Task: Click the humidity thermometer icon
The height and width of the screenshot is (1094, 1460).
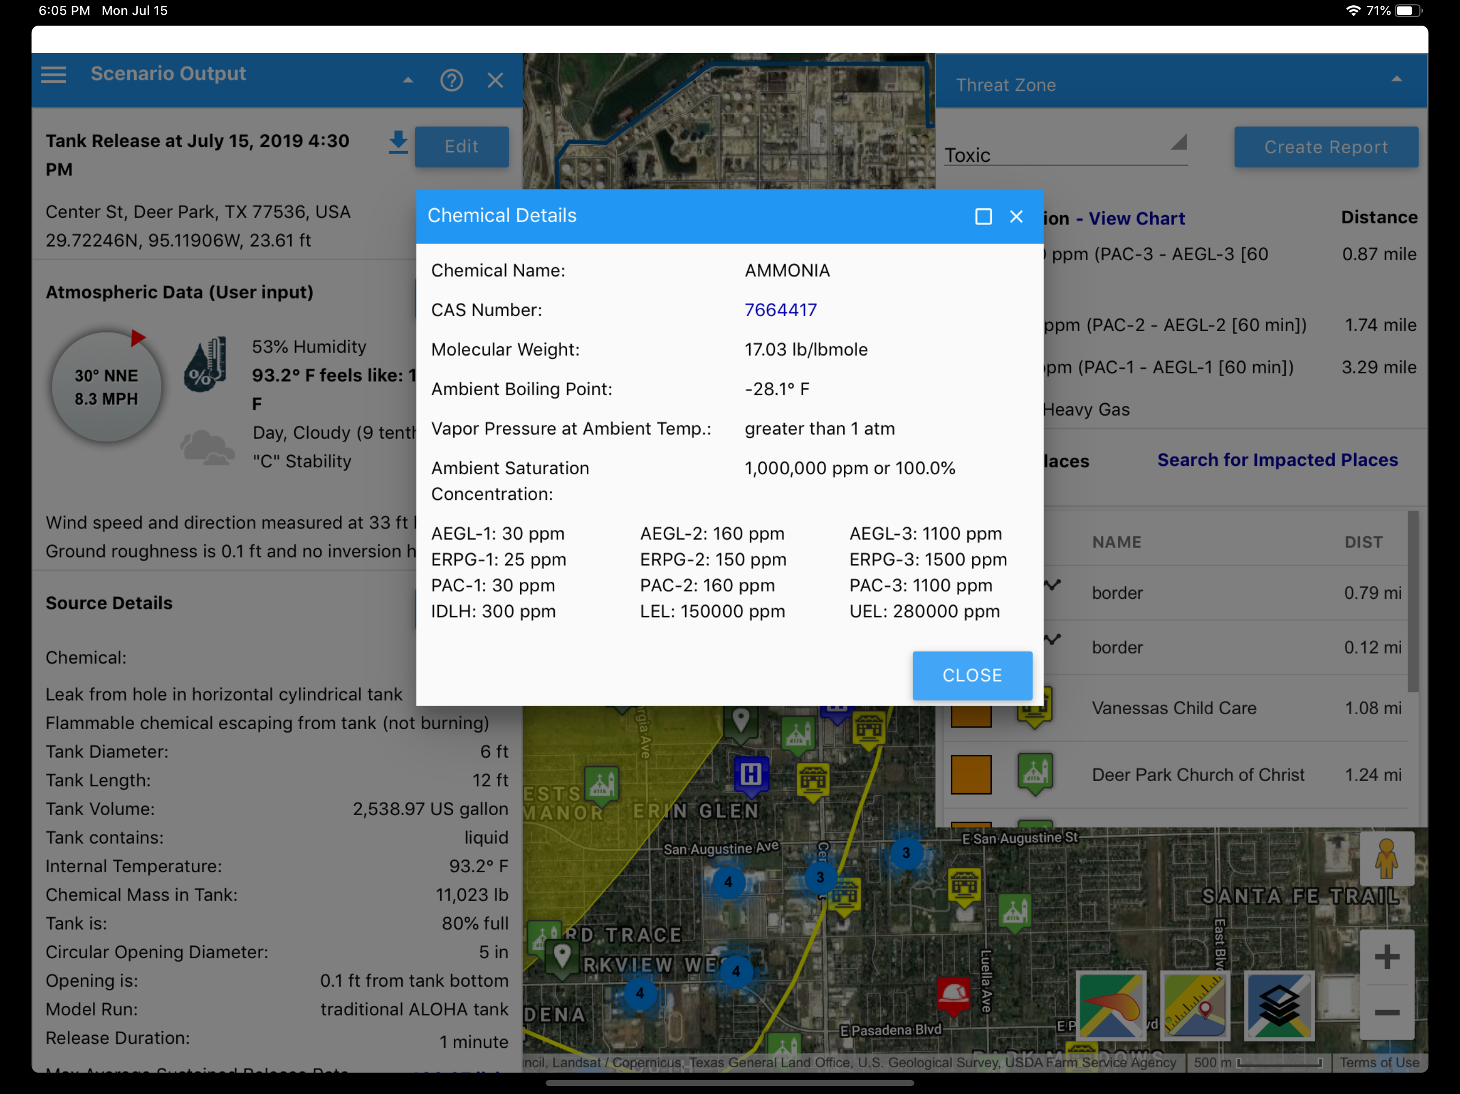Action: point(205,364)
